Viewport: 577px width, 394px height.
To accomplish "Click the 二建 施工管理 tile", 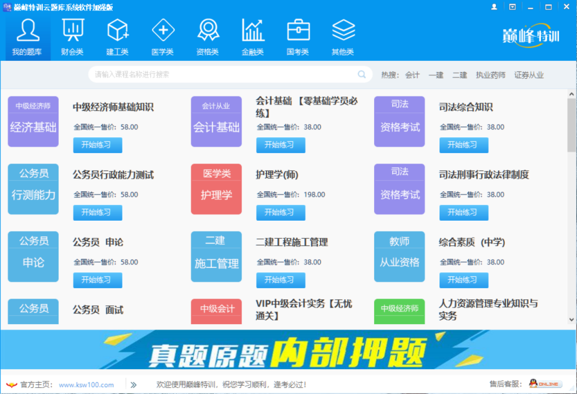I will coord(216,257).
